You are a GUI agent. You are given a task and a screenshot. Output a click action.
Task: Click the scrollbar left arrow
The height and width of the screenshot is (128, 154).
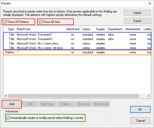(6, 96)
